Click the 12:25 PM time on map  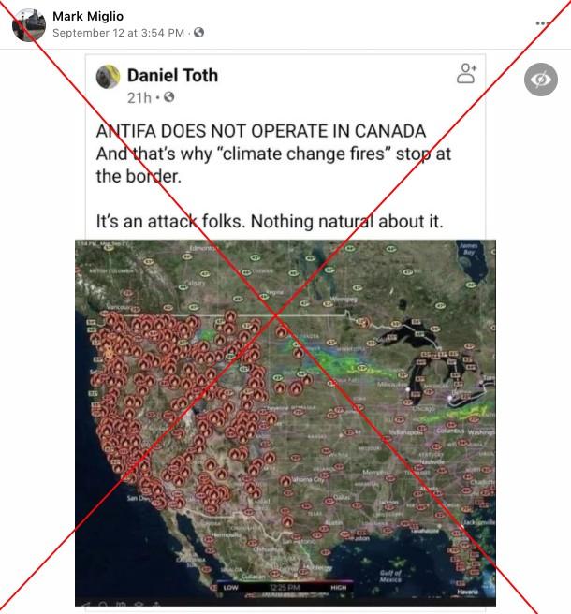point(285,588)
